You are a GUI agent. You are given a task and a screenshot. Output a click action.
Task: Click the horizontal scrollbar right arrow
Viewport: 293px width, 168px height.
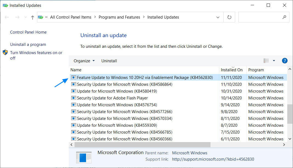point(284,145)
